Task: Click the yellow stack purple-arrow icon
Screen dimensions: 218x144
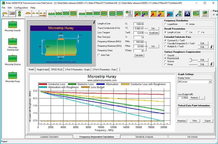Action: tap(161, 14)
